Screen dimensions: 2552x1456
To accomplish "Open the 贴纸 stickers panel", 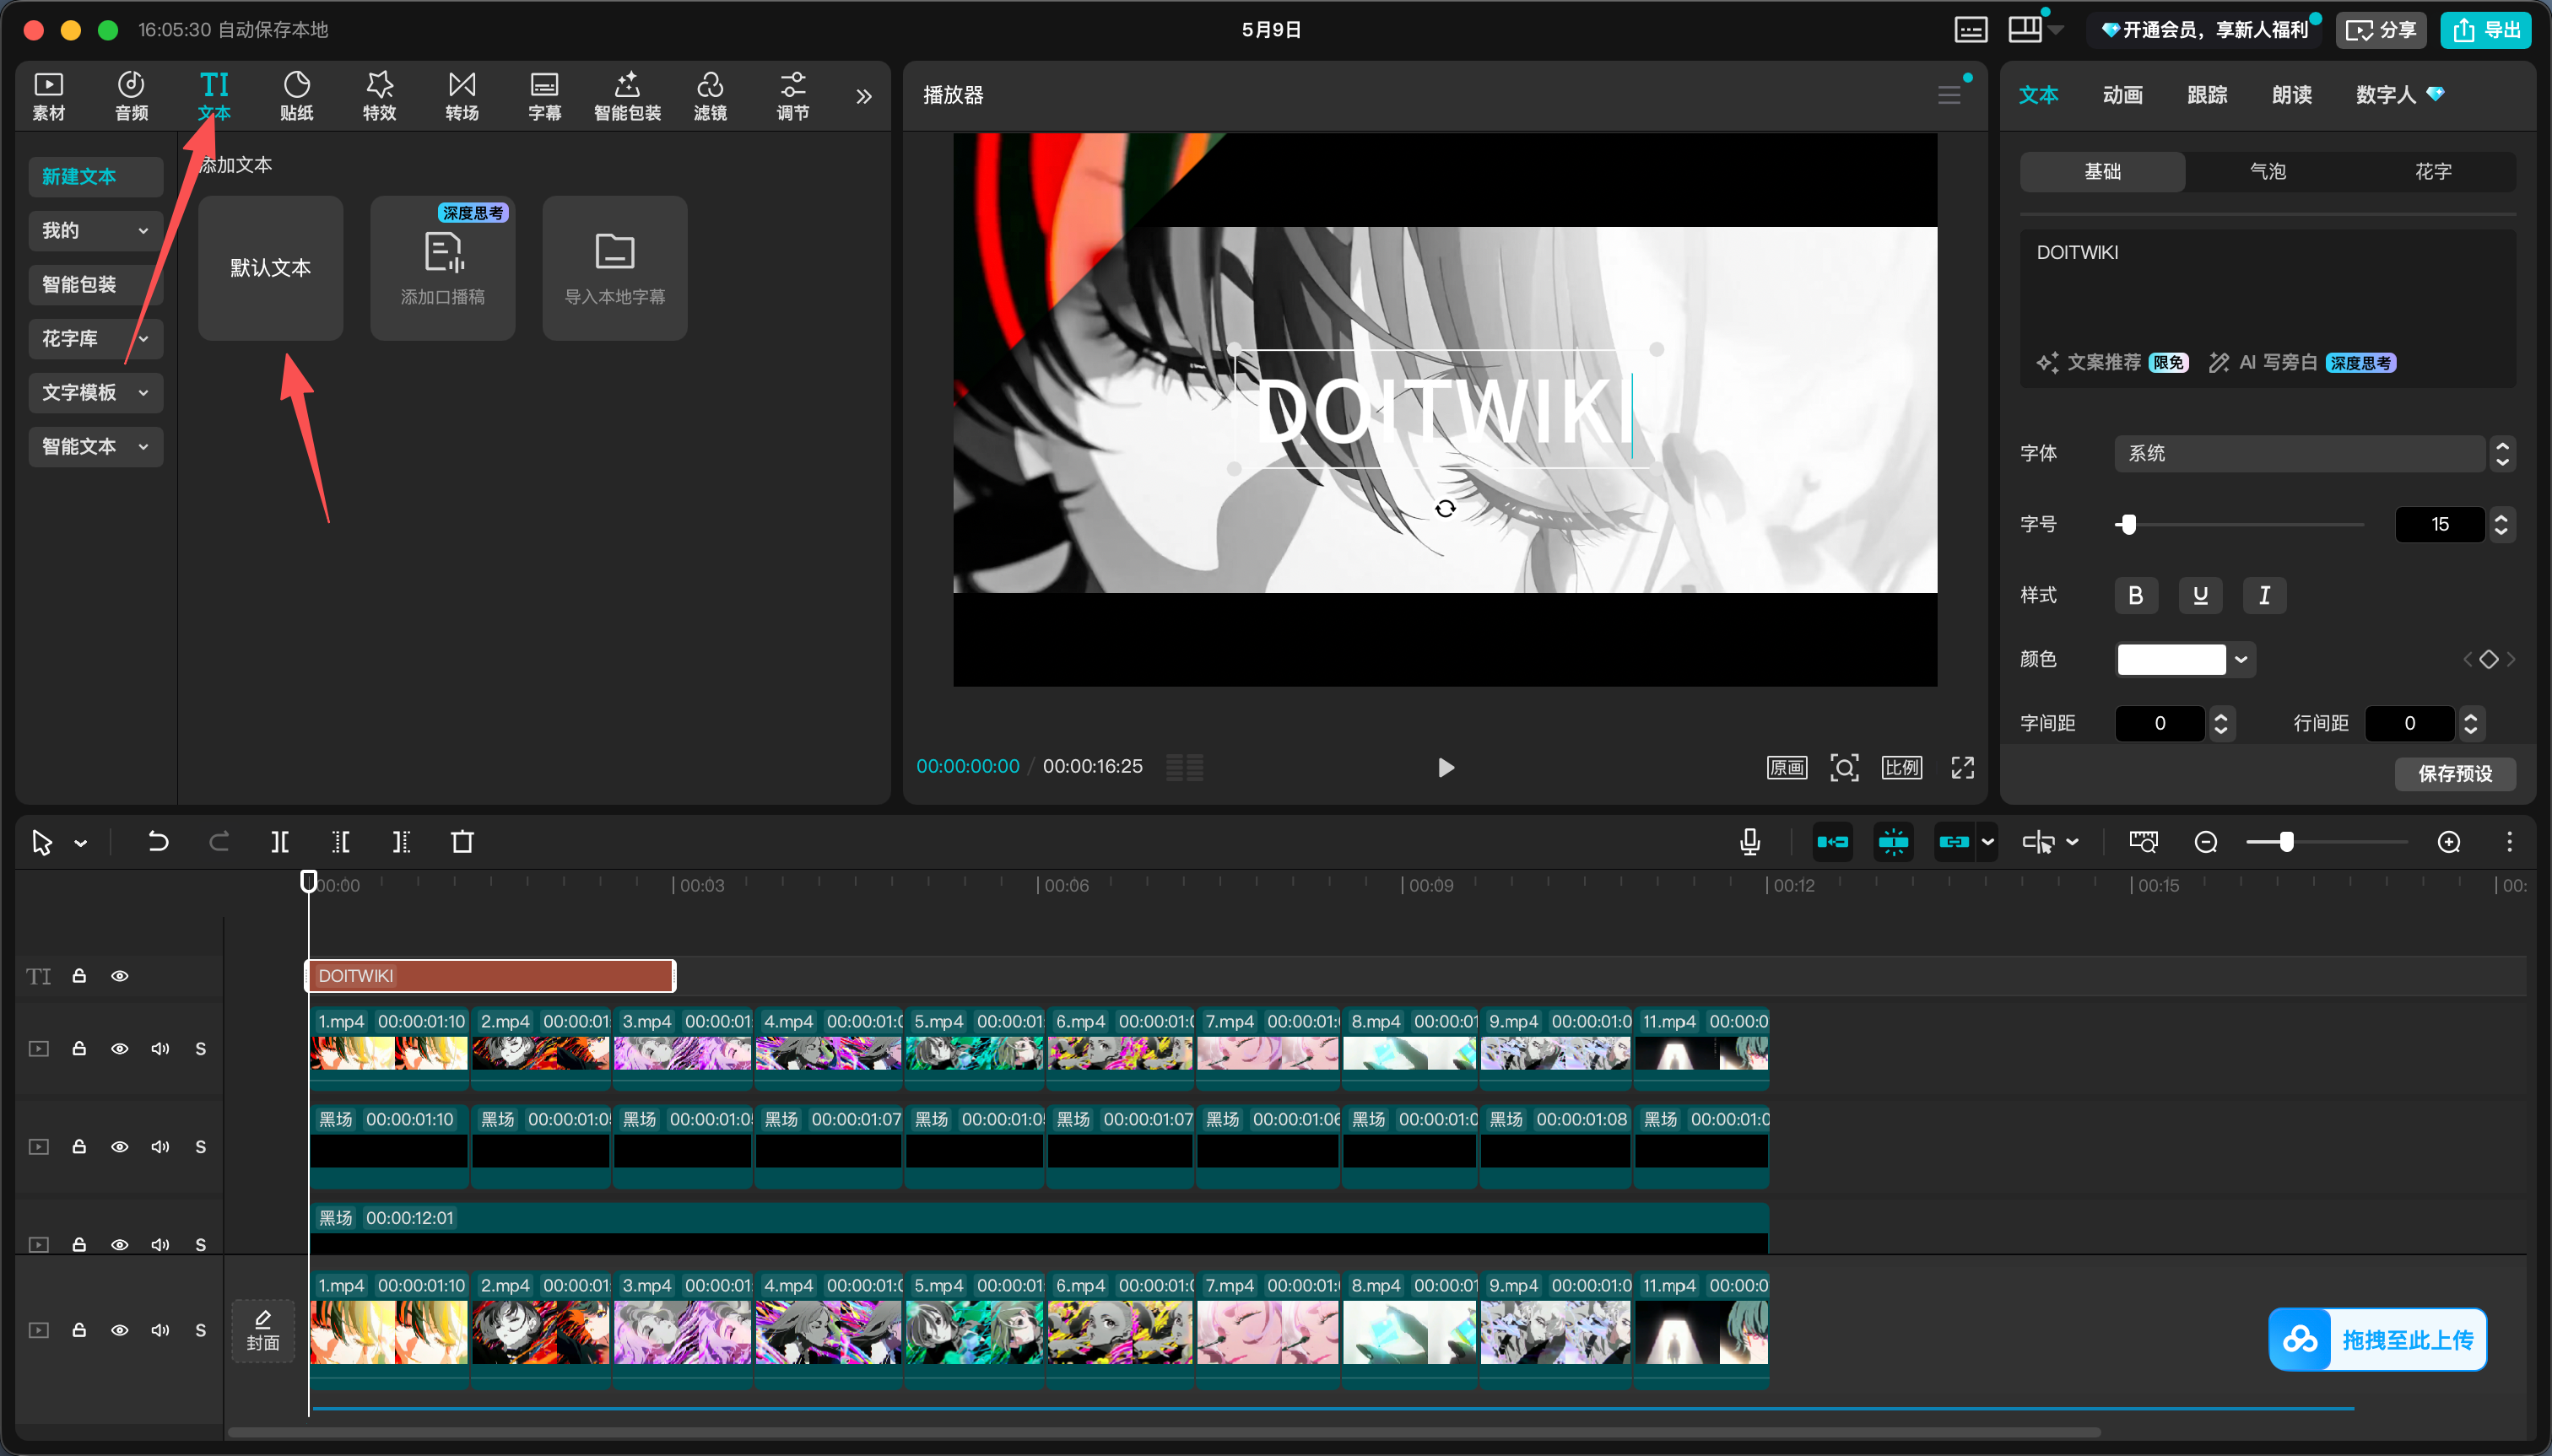I will pyautogui.click(x=296, y=96).
